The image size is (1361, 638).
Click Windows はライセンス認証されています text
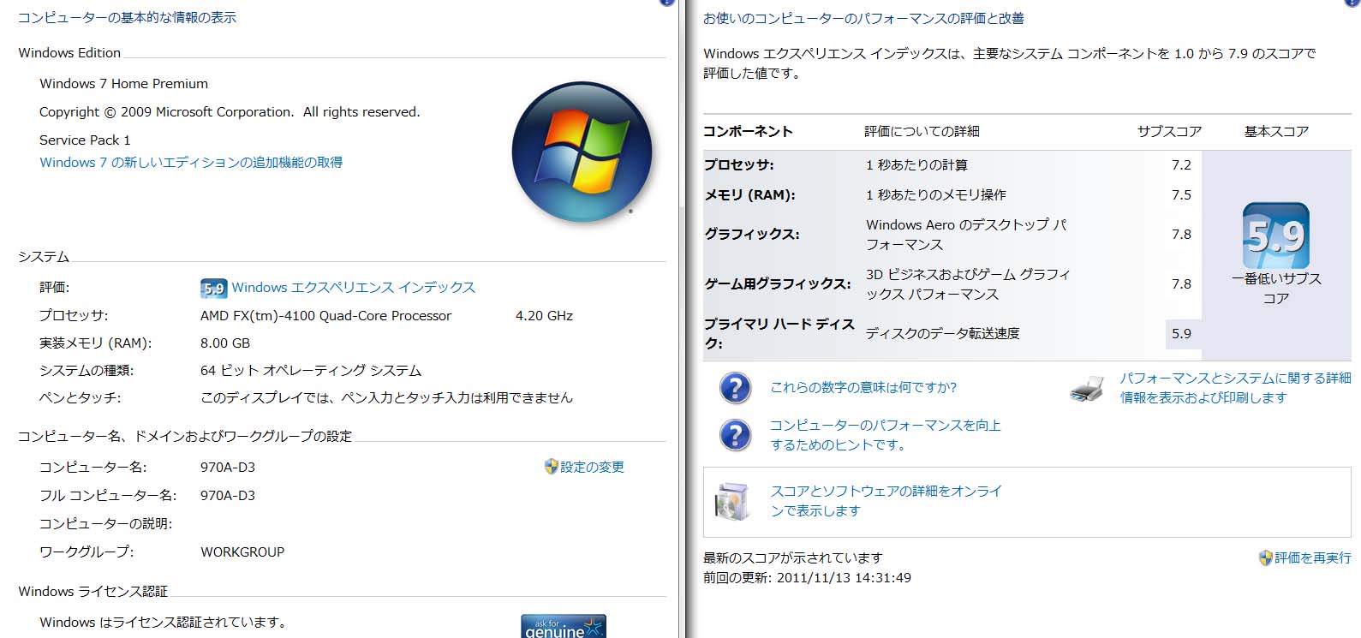click(163, 623)
